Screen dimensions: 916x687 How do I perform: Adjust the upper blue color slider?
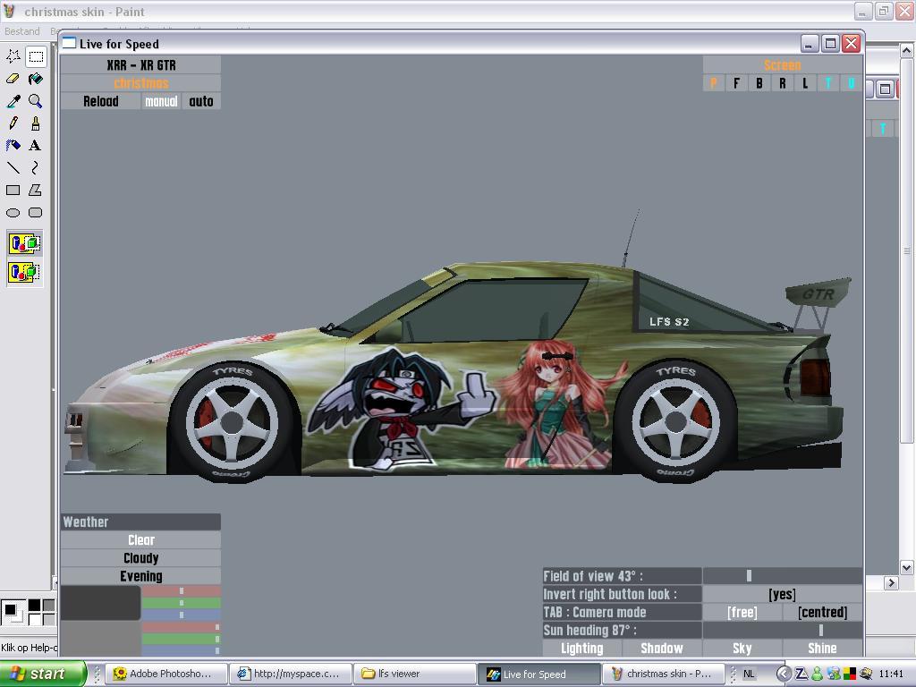pos(181,615)
